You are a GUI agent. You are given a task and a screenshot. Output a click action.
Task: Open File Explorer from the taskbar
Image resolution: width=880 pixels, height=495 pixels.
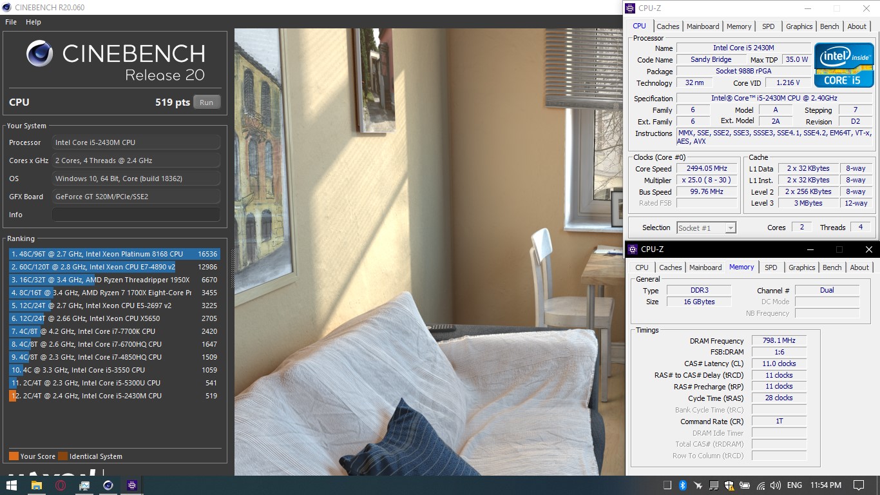(x=36, y=485)
